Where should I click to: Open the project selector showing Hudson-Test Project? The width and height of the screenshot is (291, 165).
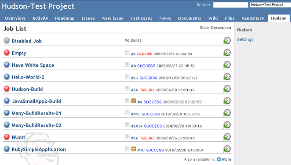[270, 5]
